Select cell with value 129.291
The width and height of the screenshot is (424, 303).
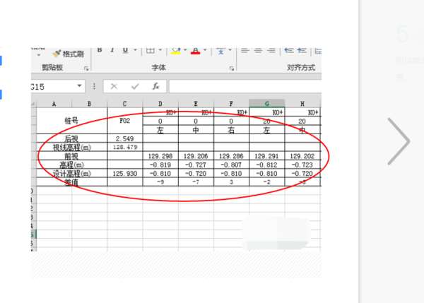pyautogui.click(x=267, y=156)
